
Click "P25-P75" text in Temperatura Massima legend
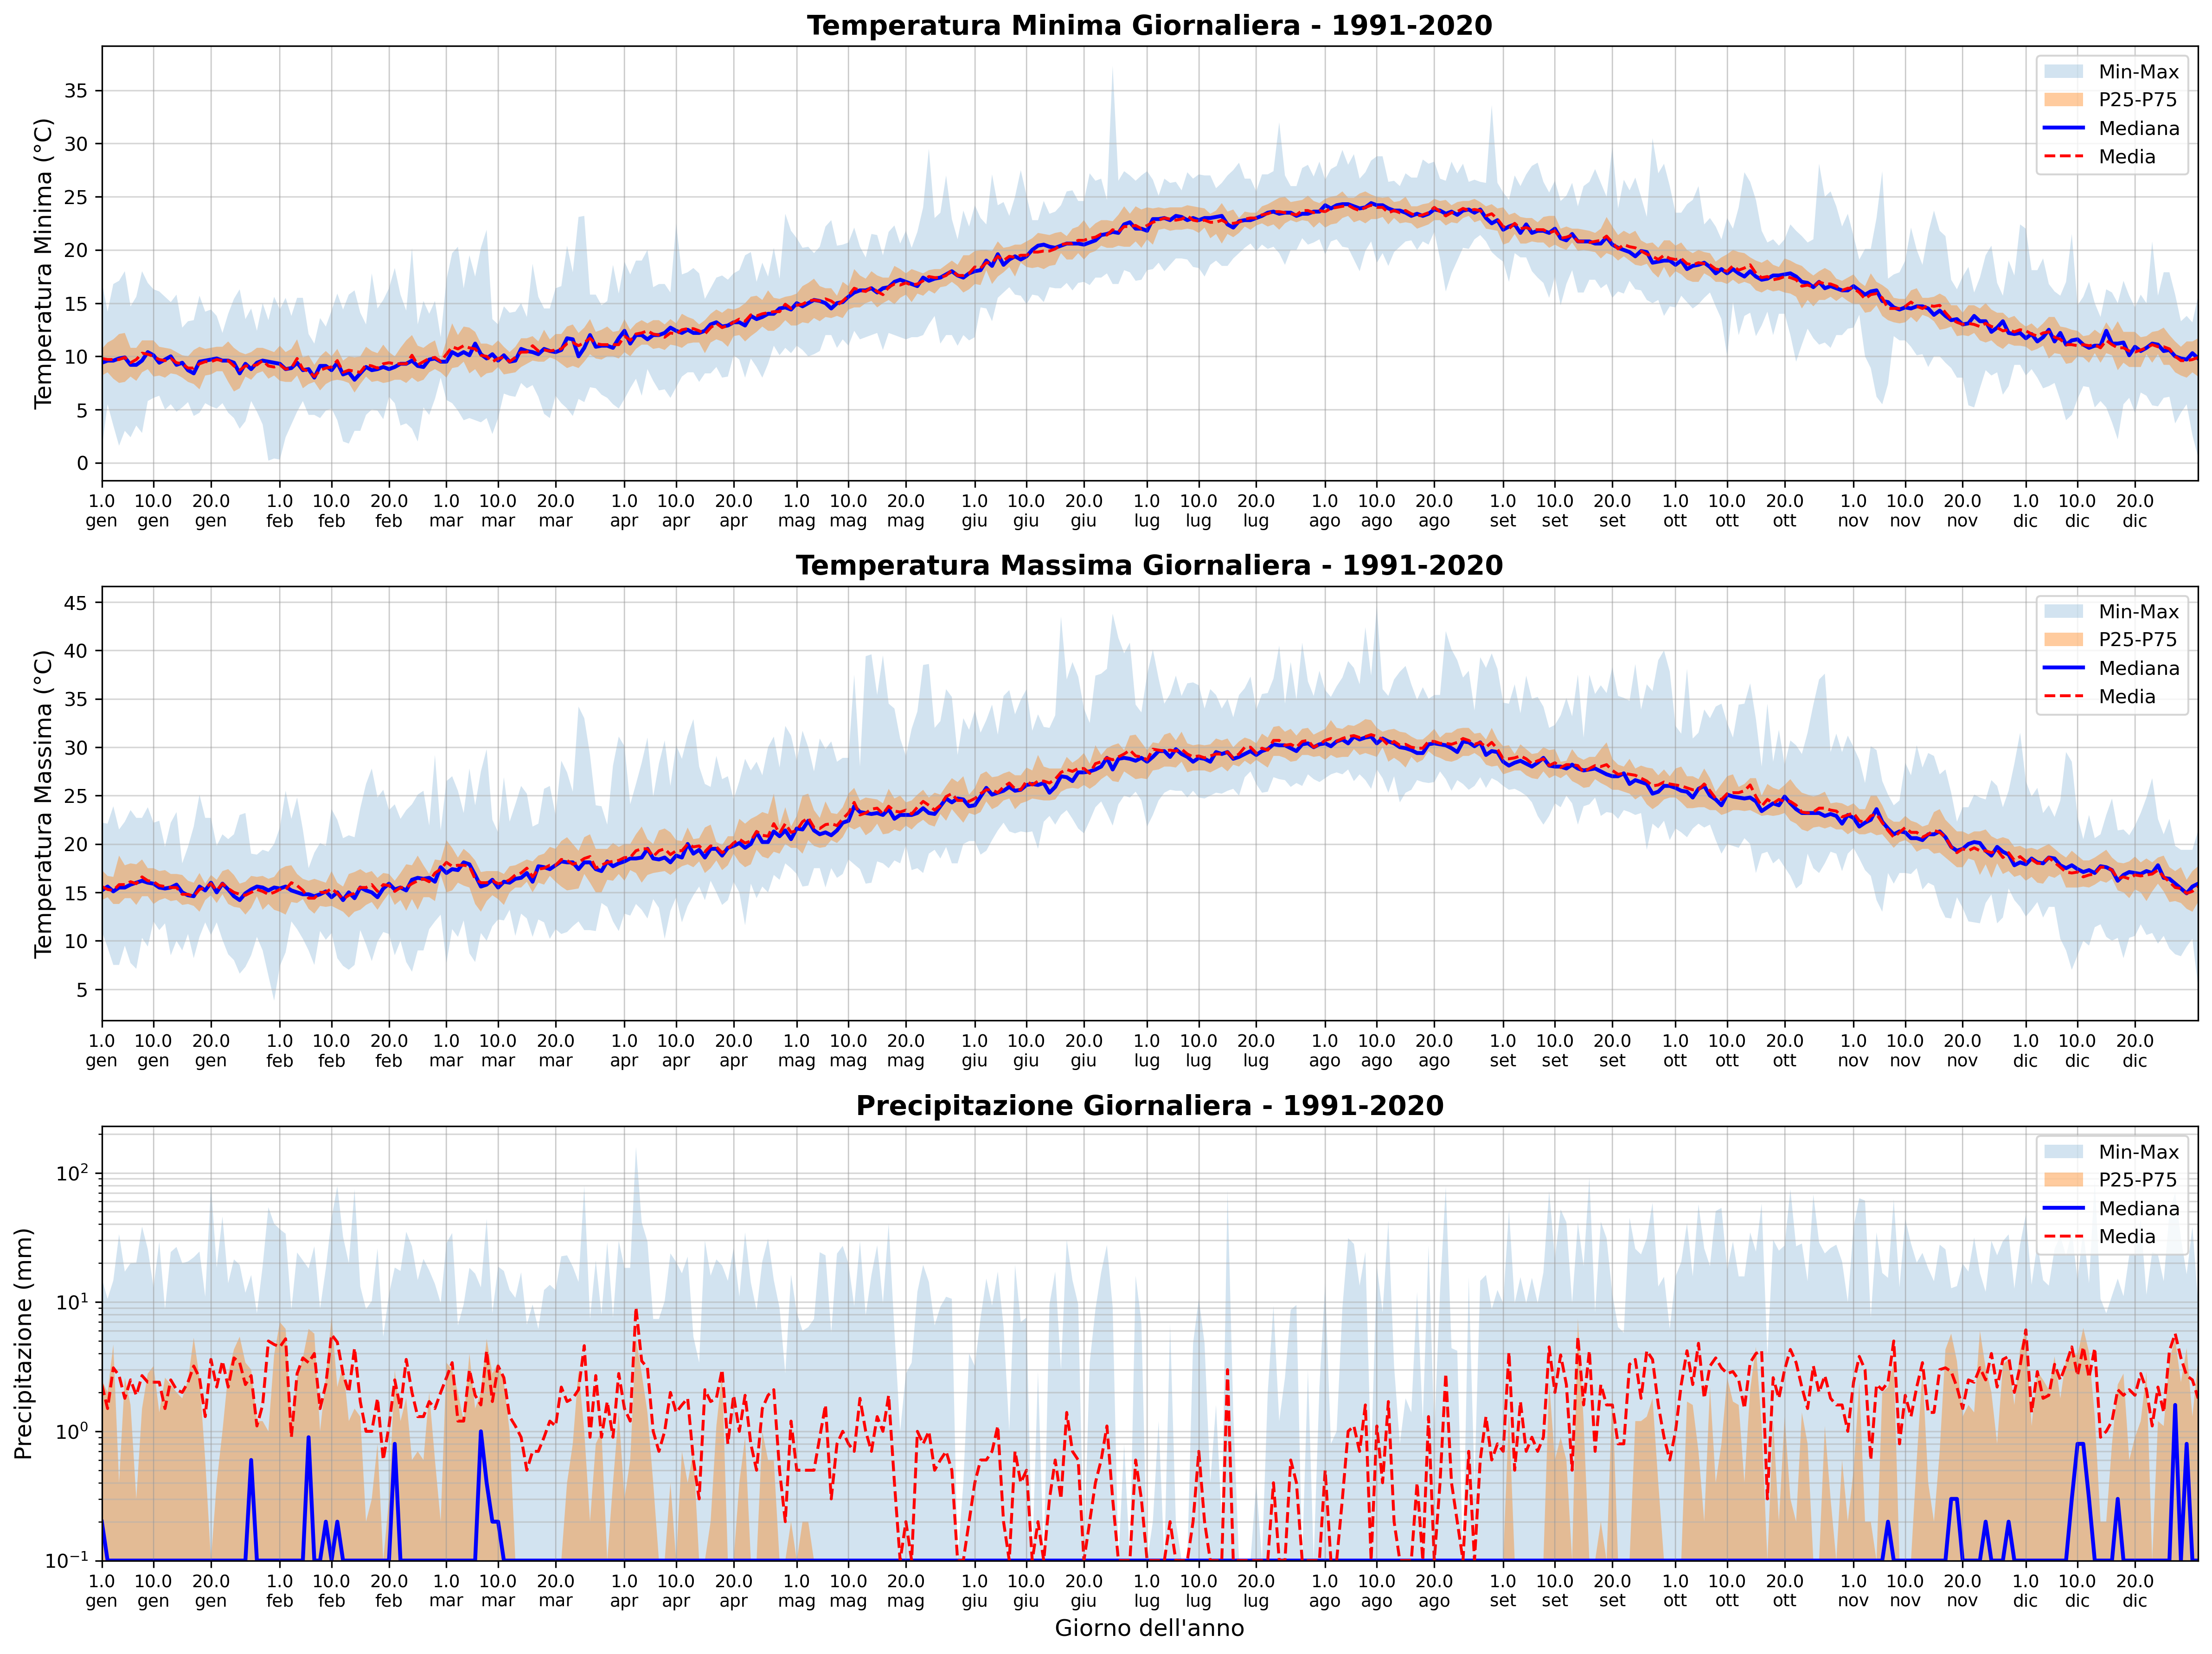[2137, 640]
